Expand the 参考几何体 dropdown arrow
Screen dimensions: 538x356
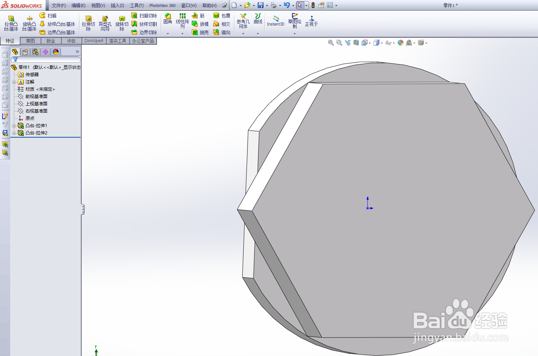[x=243, y=34]
